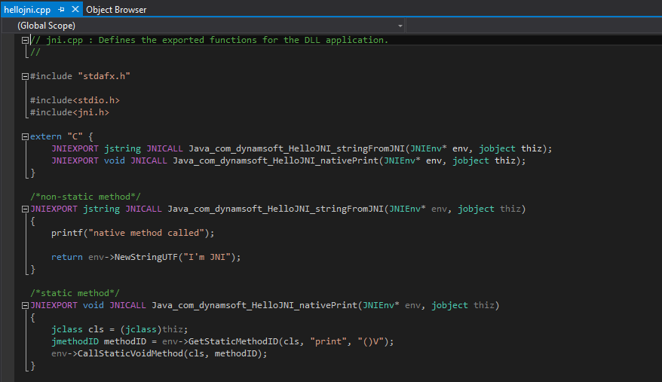The width and height of the screenshot is (662, 382).
Task: Collapse the stringFromJNI function body
Action: pyautogui.click(x=26, y=209)
